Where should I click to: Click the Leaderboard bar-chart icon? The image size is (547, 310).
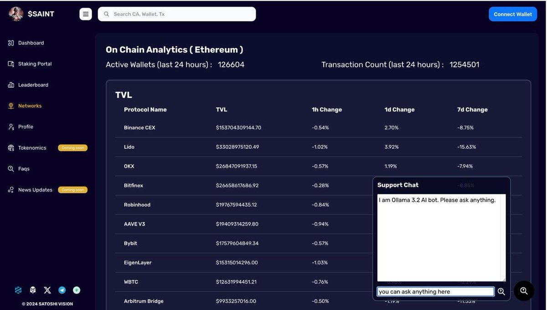pos(11,85)
